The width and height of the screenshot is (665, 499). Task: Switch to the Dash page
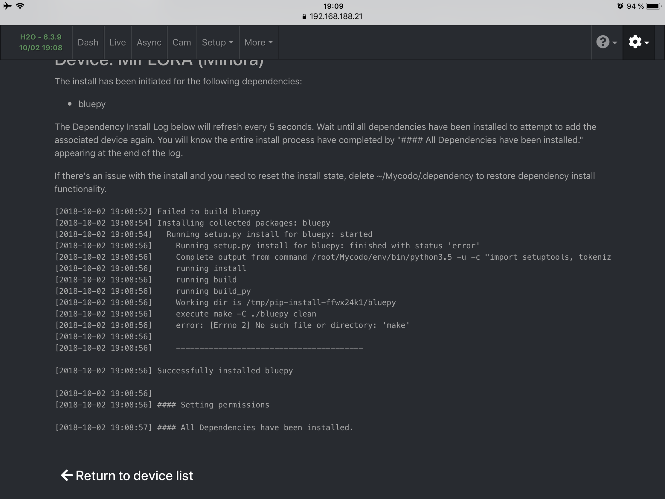[88, 42]
